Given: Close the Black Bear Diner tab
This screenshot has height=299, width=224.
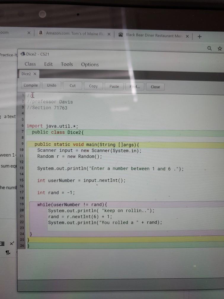Looking at the screenshot, I should 187,36.
